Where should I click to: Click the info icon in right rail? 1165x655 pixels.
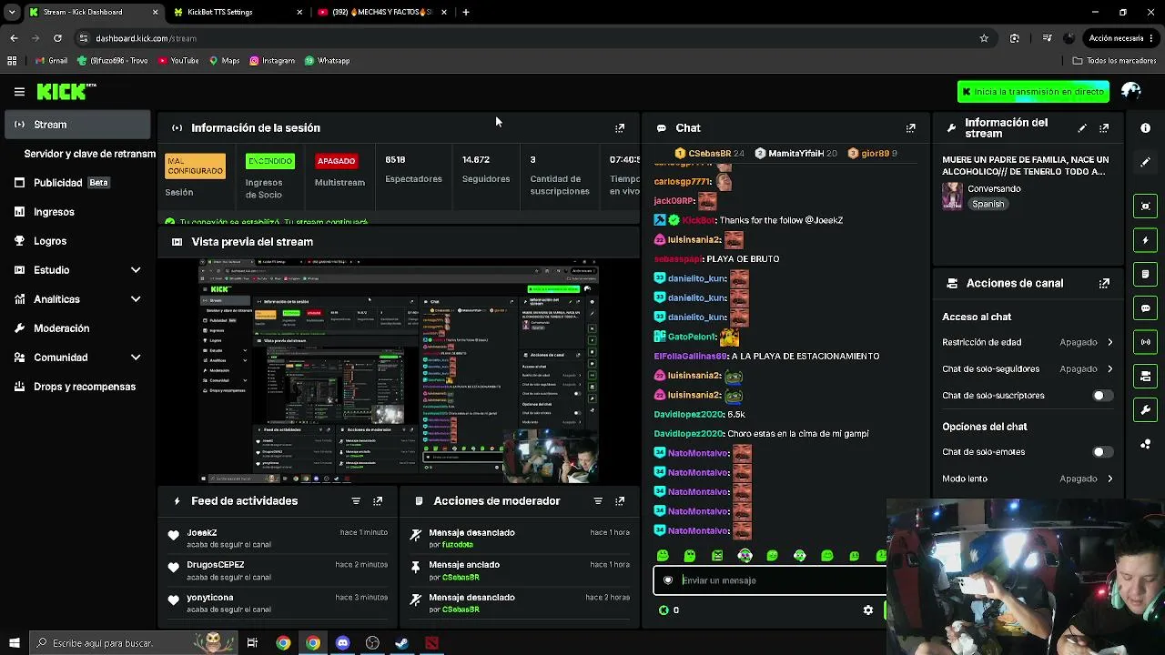tap(1145, 128)
